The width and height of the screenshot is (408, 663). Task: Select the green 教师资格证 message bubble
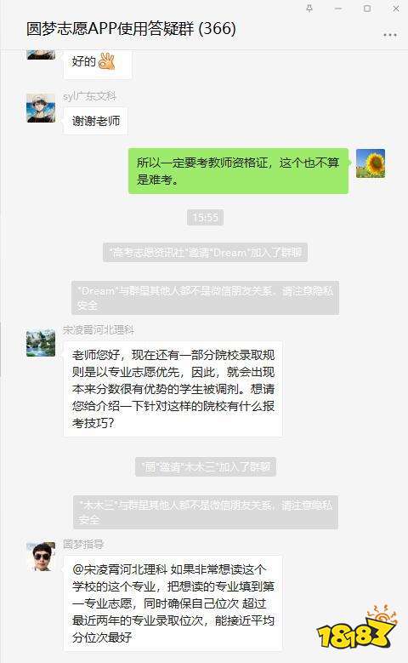click(238, 171)
